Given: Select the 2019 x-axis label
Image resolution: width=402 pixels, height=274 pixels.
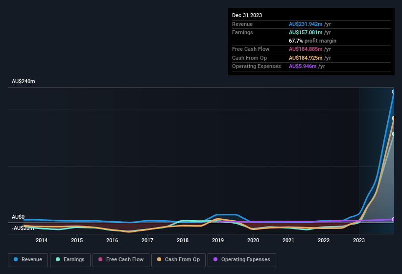Looking at the screenshot, I should (x=218, y=240).
